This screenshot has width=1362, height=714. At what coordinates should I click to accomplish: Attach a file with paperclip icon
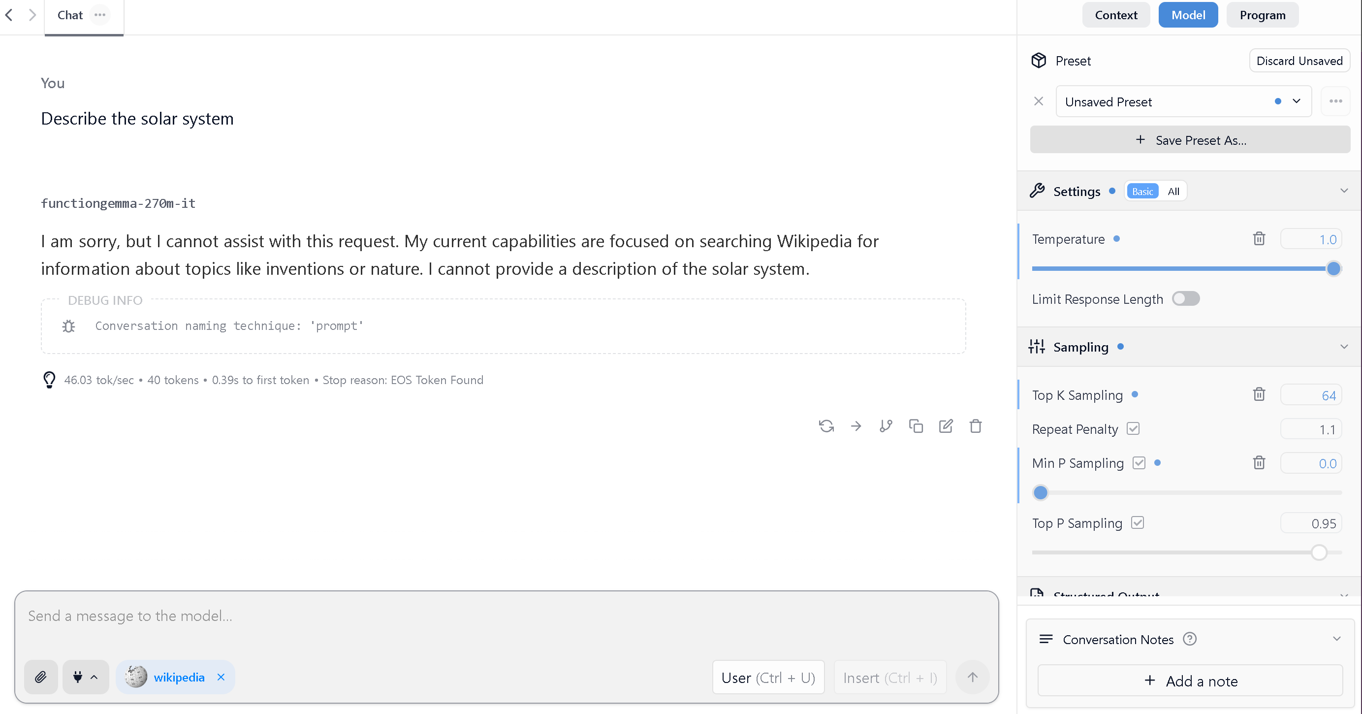pos(41,677)
